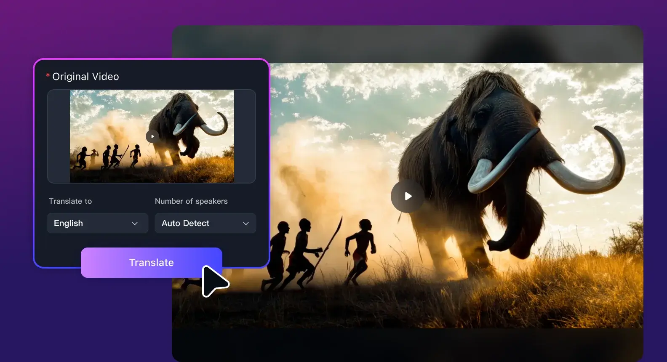Viewport: 667px width, 362px height.
Task: Expand the Number of speakers dropdown
Action: pos(205,223)
